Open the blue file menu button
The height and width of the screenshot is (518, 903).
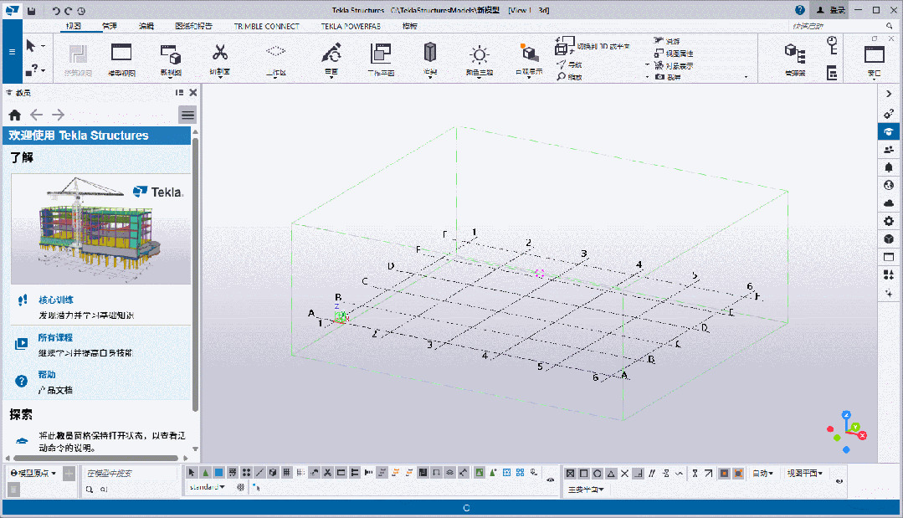pyautogui.click(x=12, y=51)
